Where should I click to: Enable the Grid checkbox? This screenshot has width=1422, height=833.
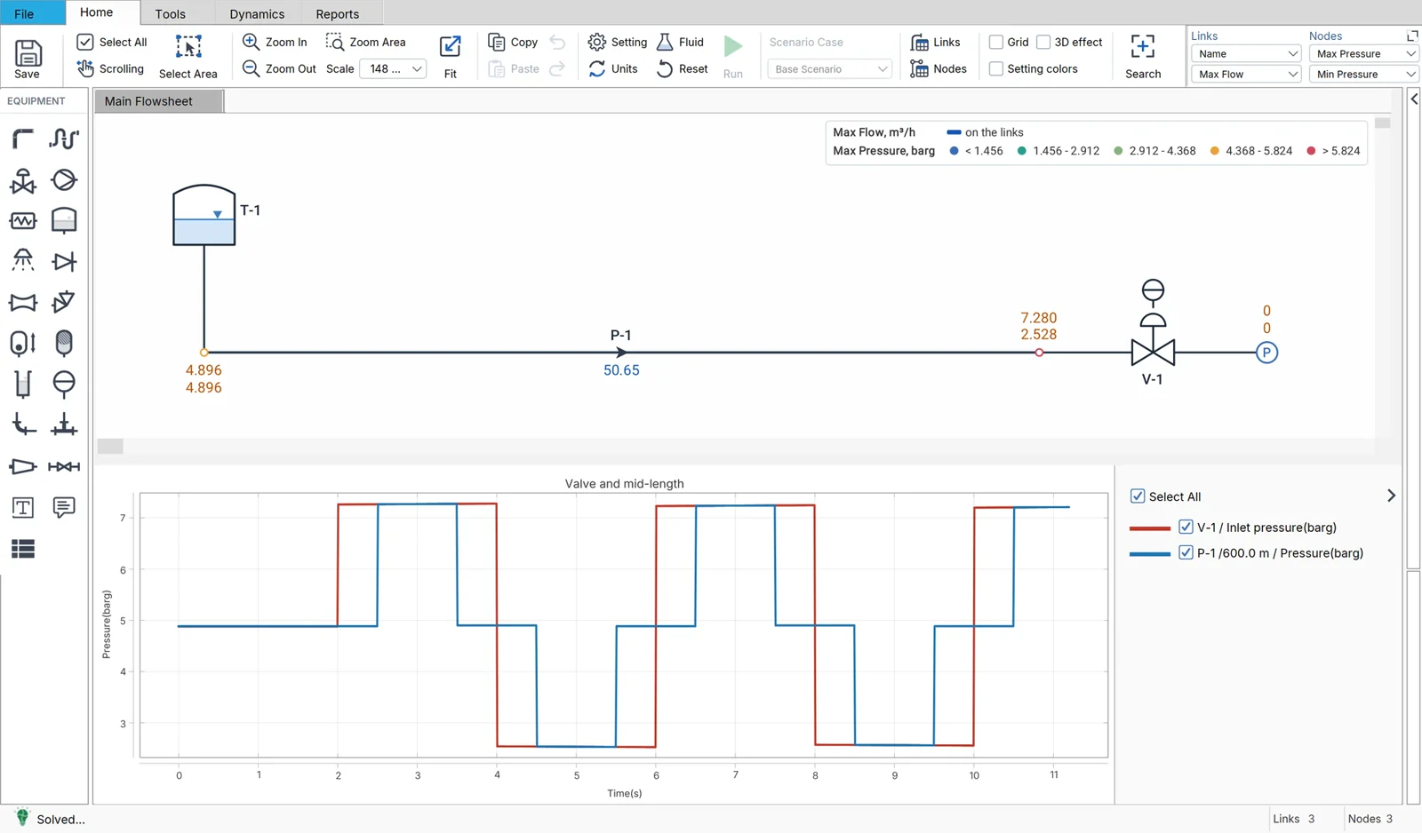point(996,42)
